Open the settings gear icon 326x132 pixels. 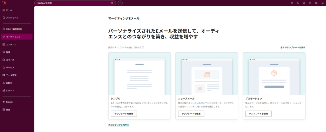[x=316, y=3]
